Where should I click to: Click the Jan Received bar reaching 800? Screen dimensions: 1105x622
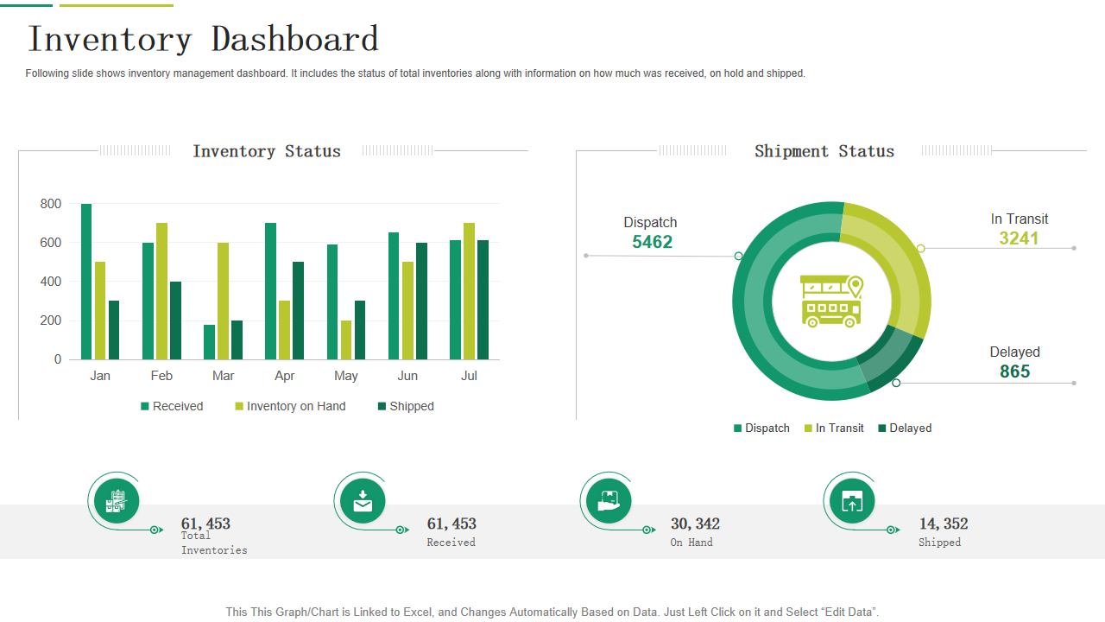[x=86, y=282]
